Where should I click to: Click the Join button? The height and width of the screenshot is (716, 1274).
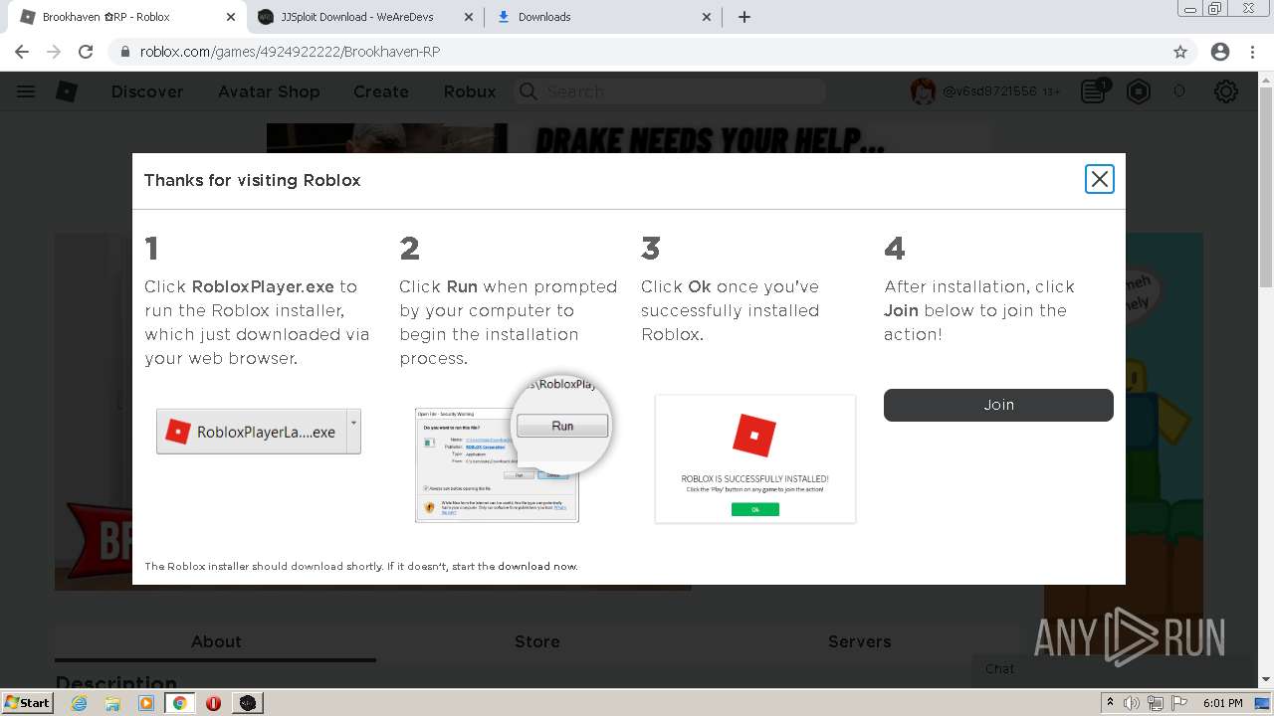click(x=998, y=405)
